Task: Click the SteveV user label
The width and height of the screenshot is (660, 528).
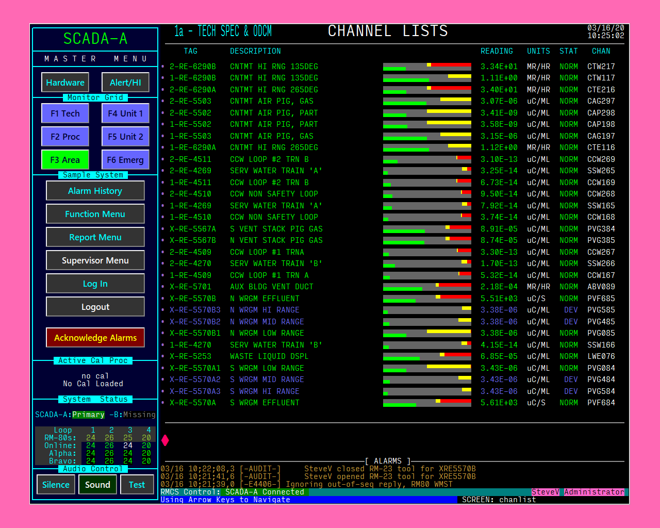Action: click(x=546, y=492)
